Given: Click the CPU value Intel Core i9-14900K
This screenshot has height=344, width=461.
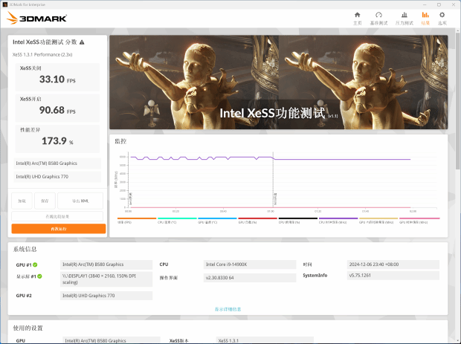Looking at the screenshot, I should point(250,265).
